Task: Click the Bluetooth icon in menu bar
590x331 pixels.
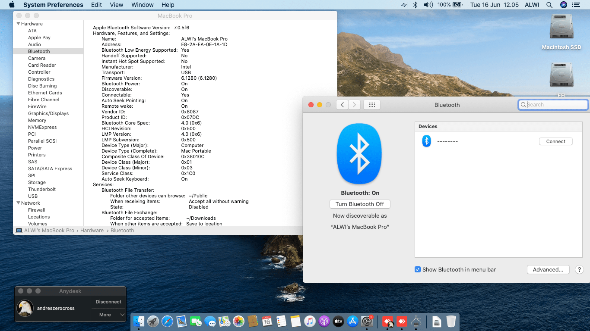Action: pos(415,5)
